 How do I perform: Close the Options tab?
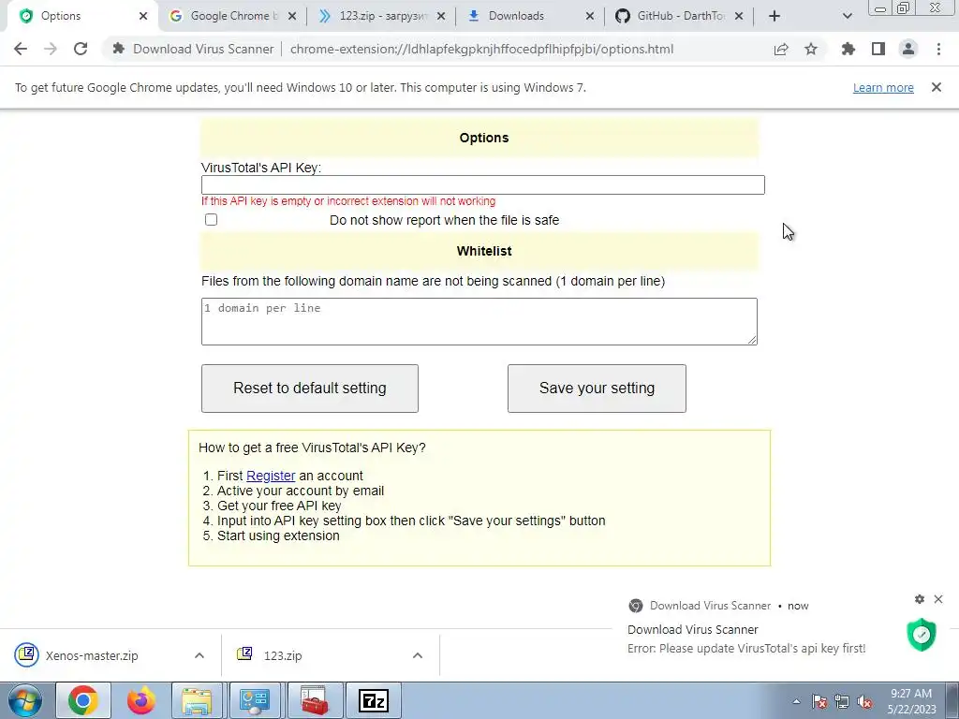(x=143, y=16)
